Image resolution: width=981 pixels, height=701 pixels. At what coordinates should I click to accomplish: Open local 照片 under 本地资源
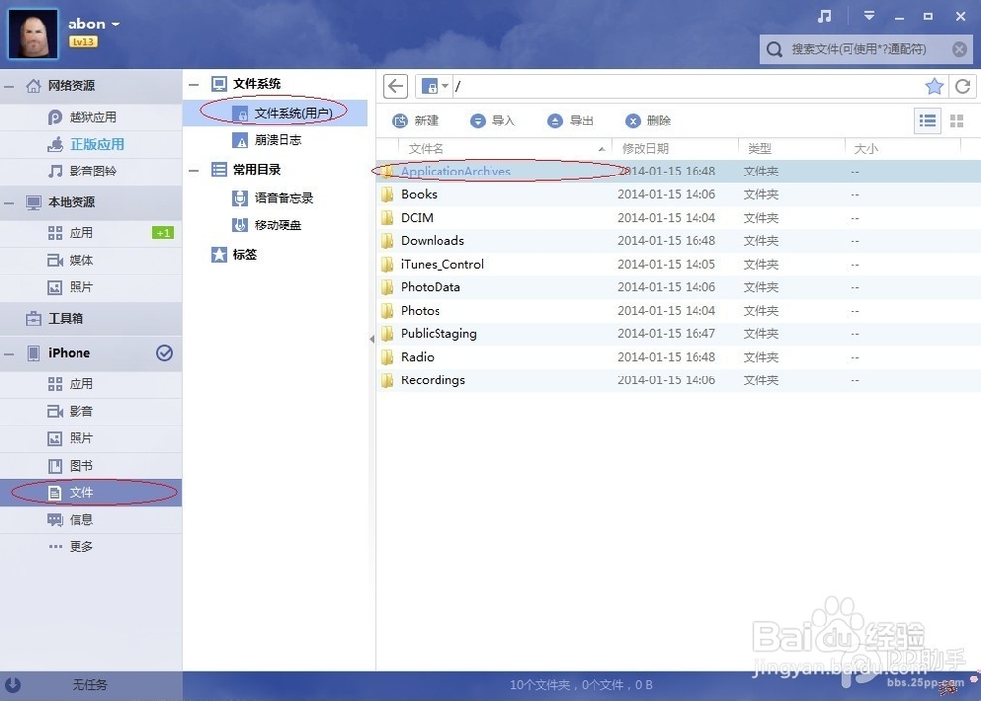tap(91, 287)
